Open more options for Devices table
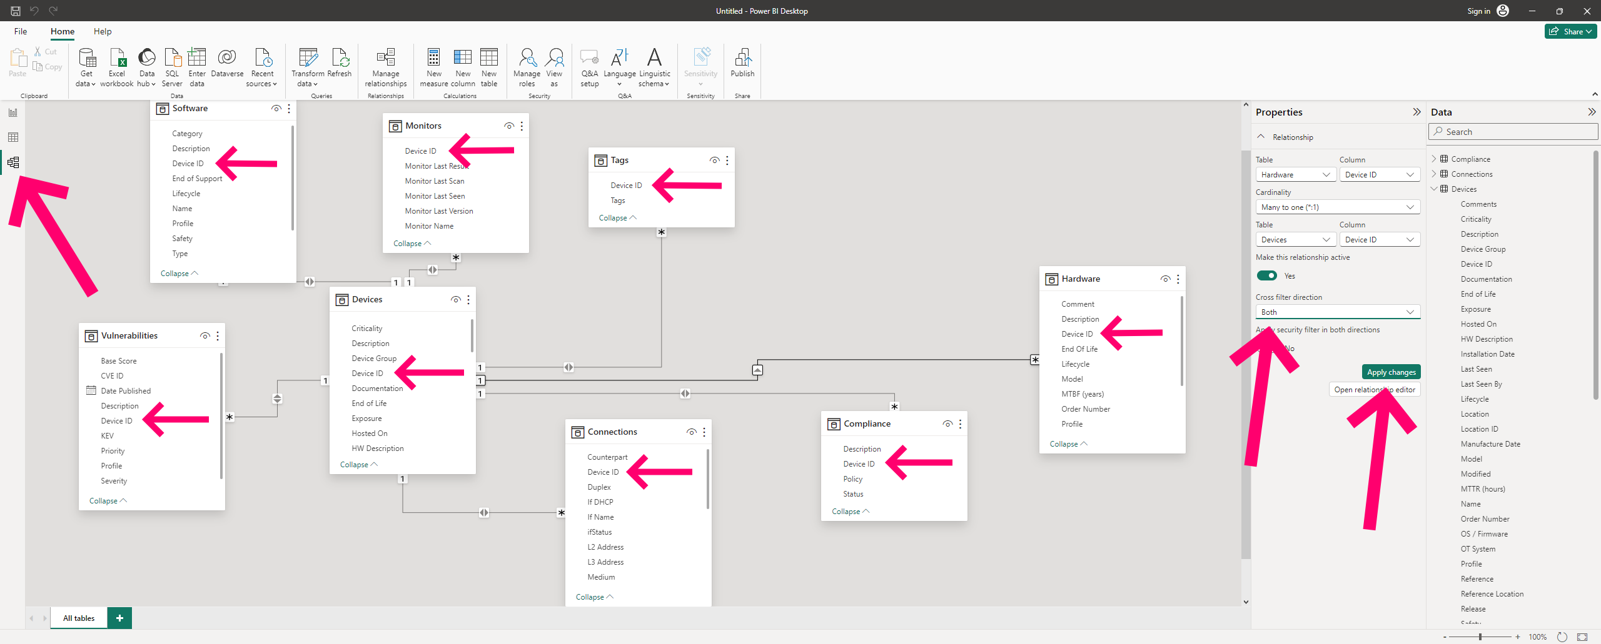Screen dimensions: 1601x644 [x=468, y=300]
